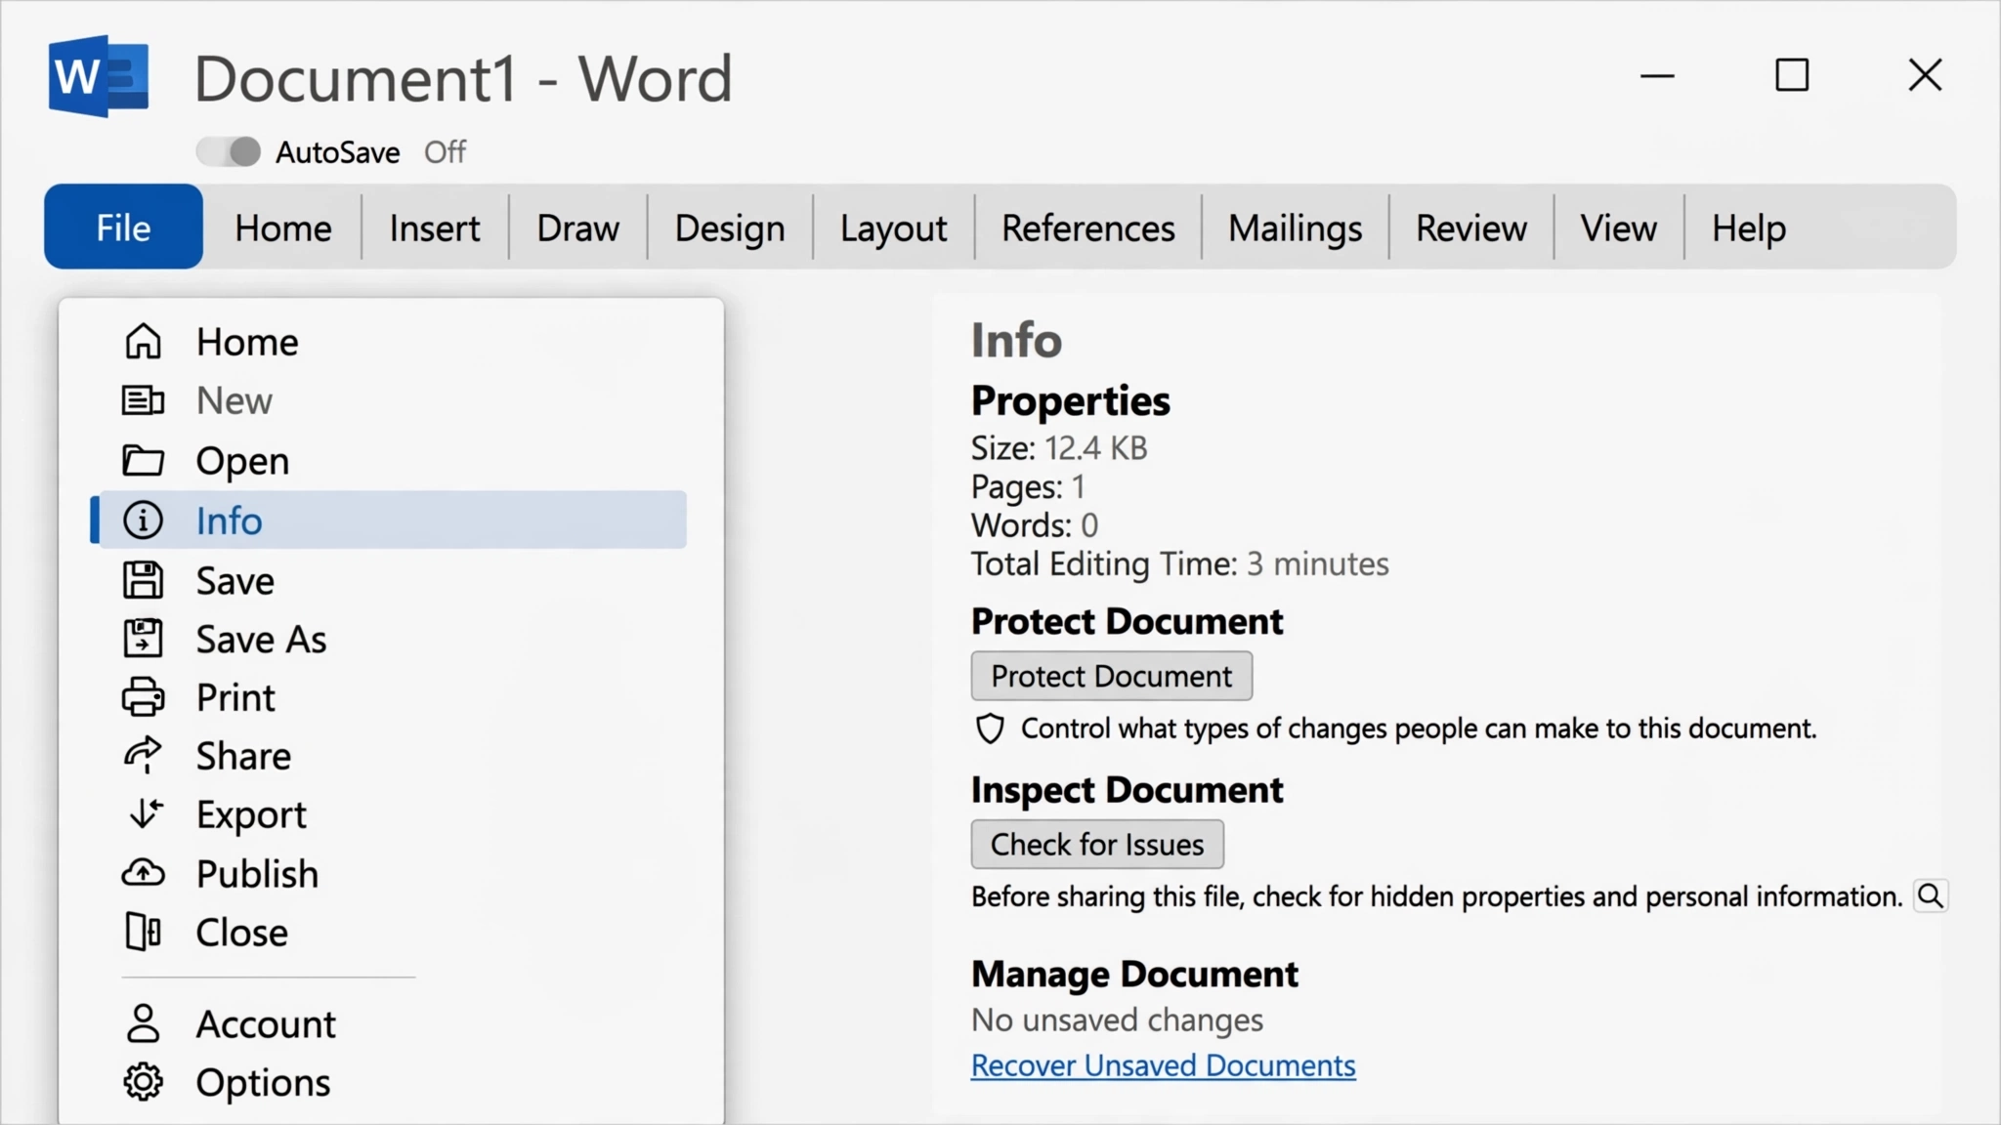Choose the Print label in the menu
The height and width of the screenshot is (1125, 2001).
point(235,697)
